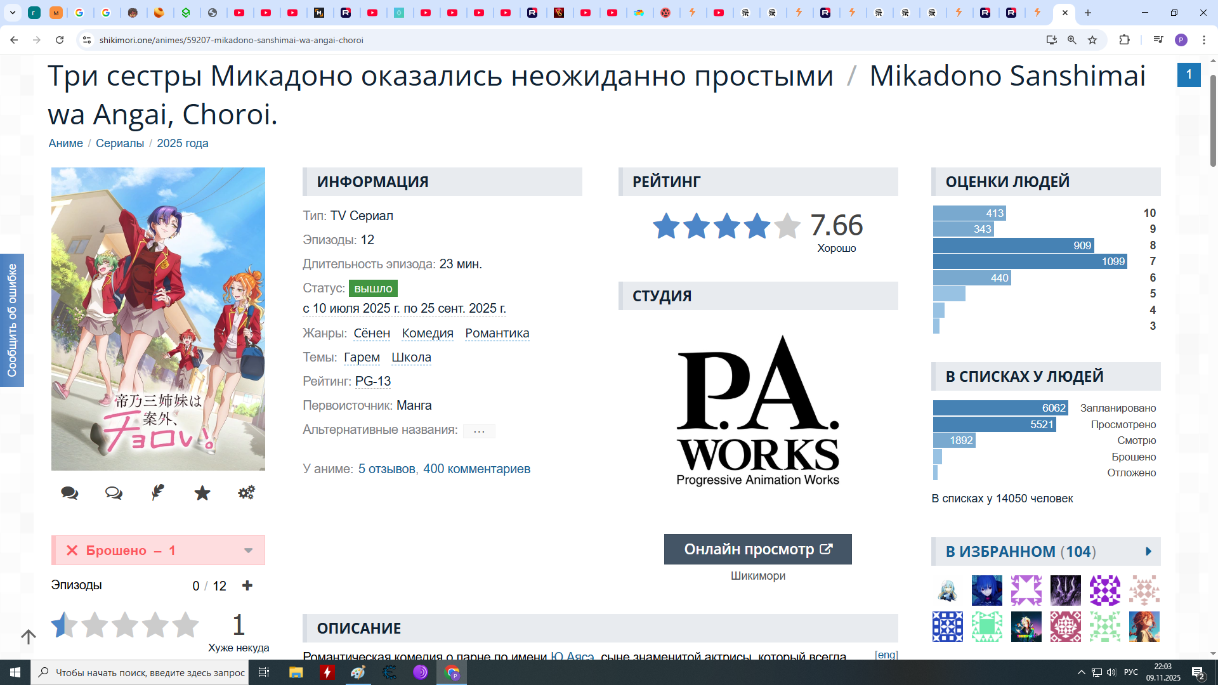Open the reviews double-bubble icon under poster
The image size is (1218, 685).
(x=114, y=493)
